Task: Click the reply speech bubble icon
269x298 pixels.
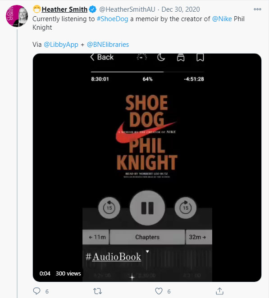Action: (x=36, y=291)
